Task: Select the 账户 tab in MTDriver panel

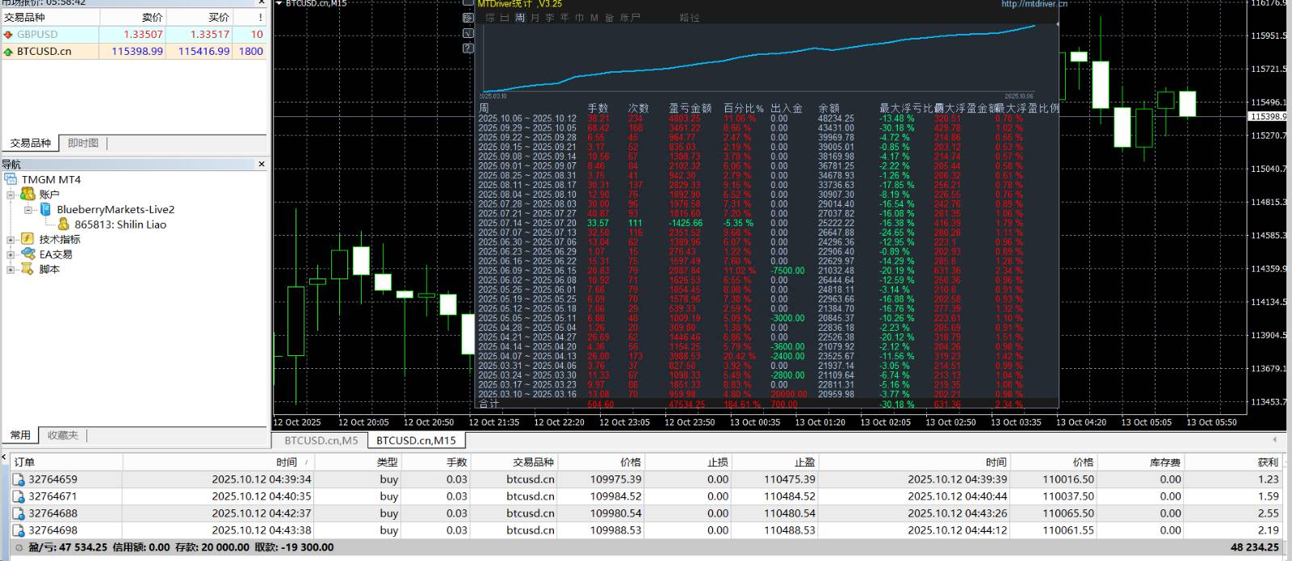Action: (x=630, y=18)
